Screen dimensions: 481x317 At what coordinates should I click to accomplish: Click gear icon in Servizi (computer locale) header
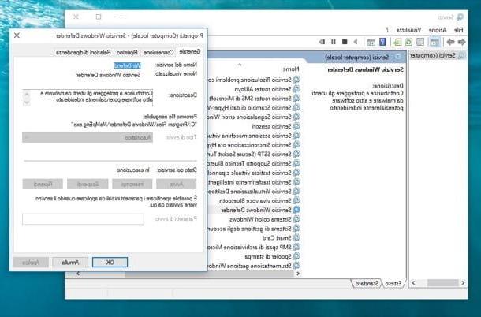click(398, 57)
